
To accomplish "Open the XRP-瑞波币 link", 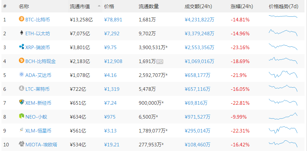I will (37, 47).
